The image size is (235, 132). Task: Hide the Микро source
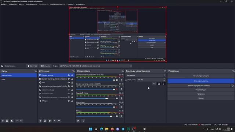pos(69,101)
